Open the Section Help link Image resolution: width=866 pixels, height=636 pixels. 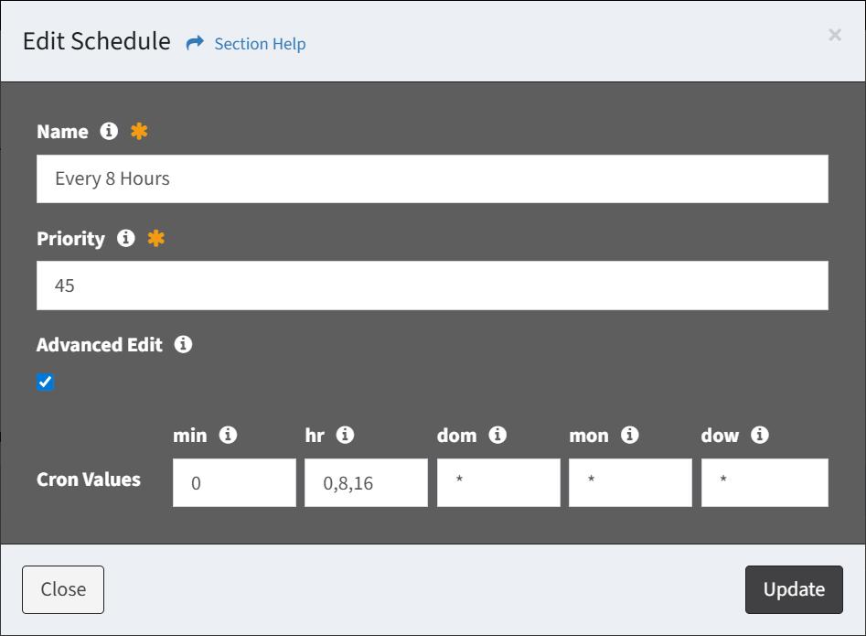click(x=260, y=44)
